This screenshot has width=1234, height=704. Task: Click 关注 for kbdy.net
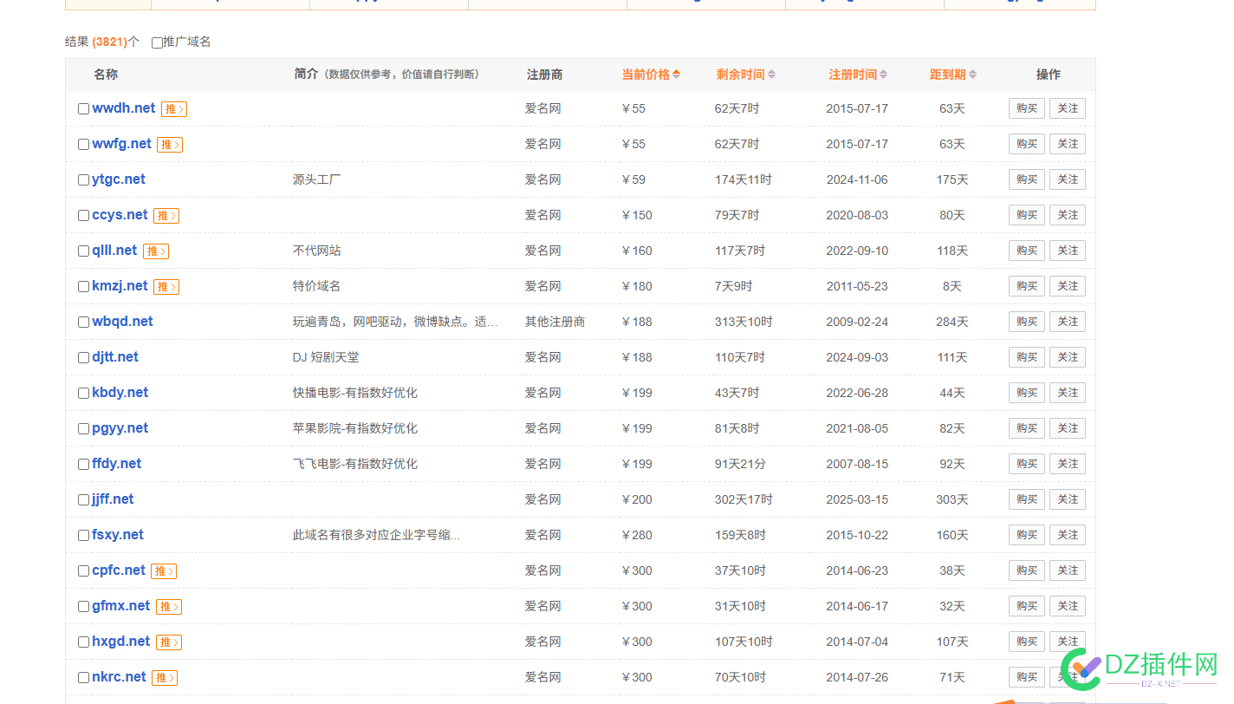[x=1068, y=393]
